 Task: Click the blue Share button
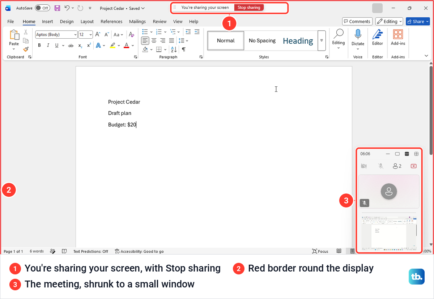click(x=418, y=21)
